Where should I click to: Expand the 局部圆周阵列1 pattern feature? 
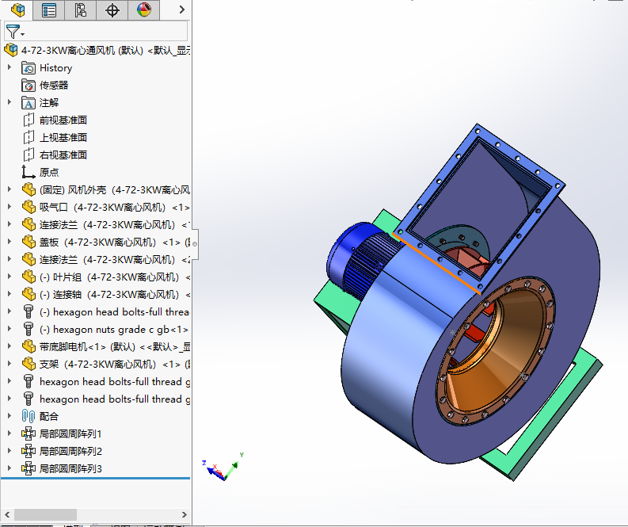pyautogui.click(x=10, y=433)
